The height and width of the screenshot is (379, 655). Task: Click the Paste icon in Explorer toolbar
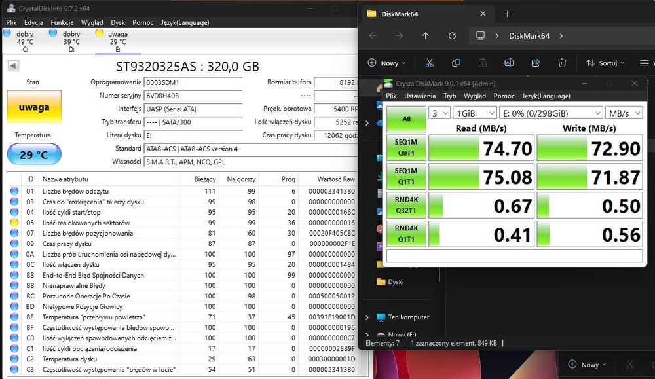[483, 63]
